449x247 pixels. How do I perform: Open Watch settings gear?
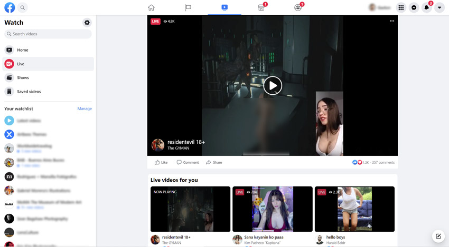click(87, 22)
